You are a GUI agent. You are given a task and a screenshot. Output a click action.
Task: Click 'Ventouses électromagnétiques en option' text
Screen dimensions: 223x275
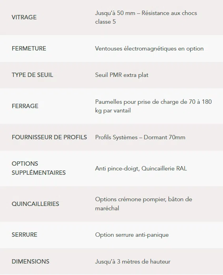[x=149, y=49]
